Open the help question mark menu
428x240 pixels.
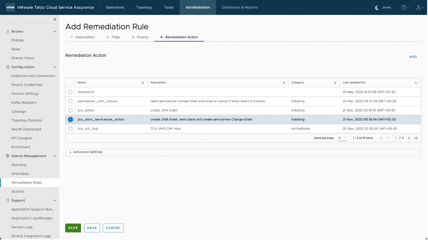pyautogui.click(x=405, y=7)
